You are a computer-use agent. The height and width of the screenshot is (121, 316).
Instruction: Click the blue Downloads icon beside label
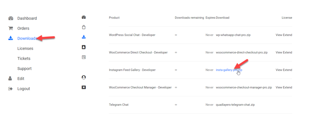10,38
